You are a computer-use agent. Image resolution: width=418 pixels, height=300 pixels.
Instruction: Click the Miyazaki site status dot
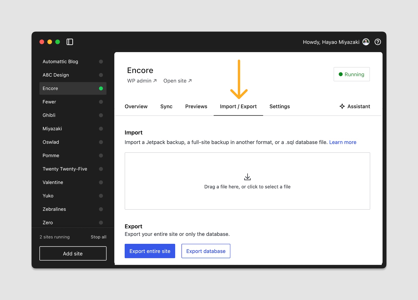101,129
